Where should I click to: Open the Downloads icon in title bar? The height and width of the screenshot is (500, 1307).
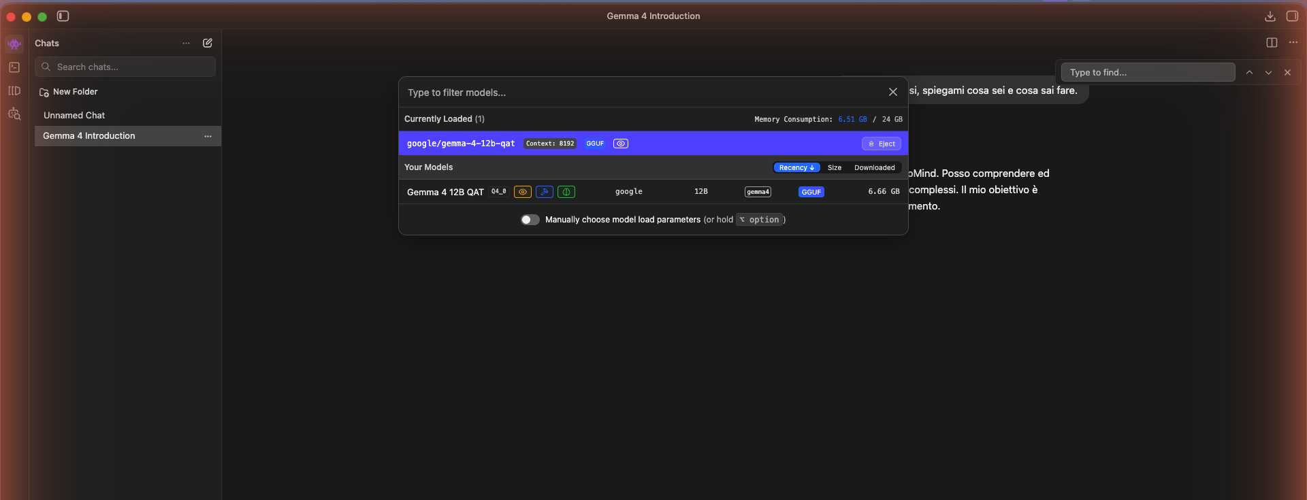click(1270, 16)
